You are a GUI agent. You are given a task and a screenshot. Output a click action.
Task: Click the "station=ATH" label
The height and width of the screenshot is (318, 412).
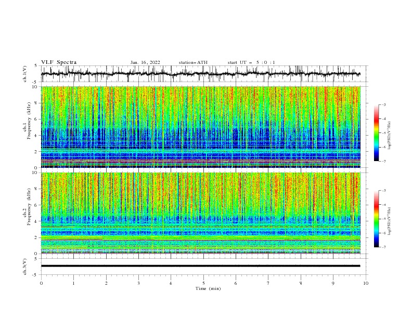(193, 62)
